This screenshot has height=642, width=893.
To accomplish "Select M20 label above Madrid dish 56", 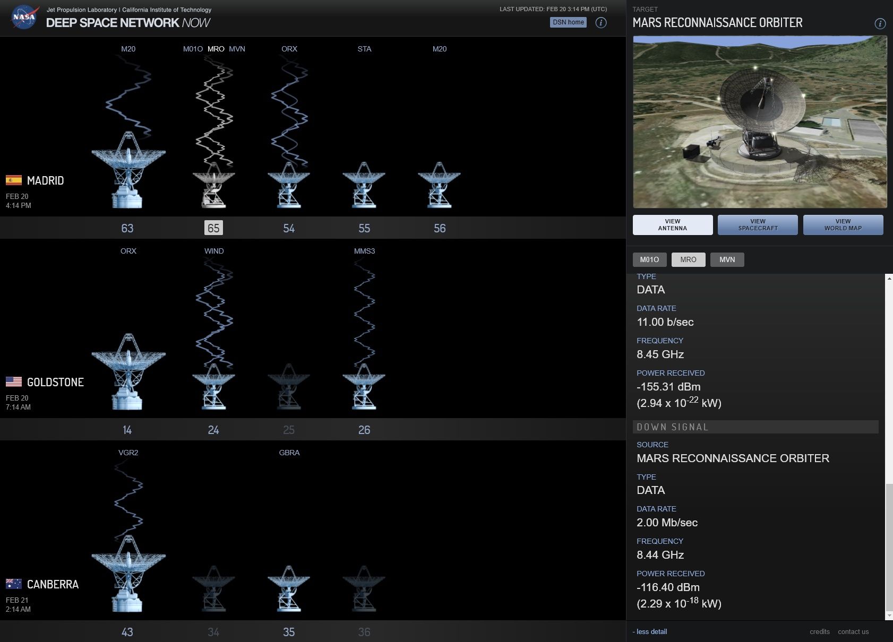I will pos(440,49).
